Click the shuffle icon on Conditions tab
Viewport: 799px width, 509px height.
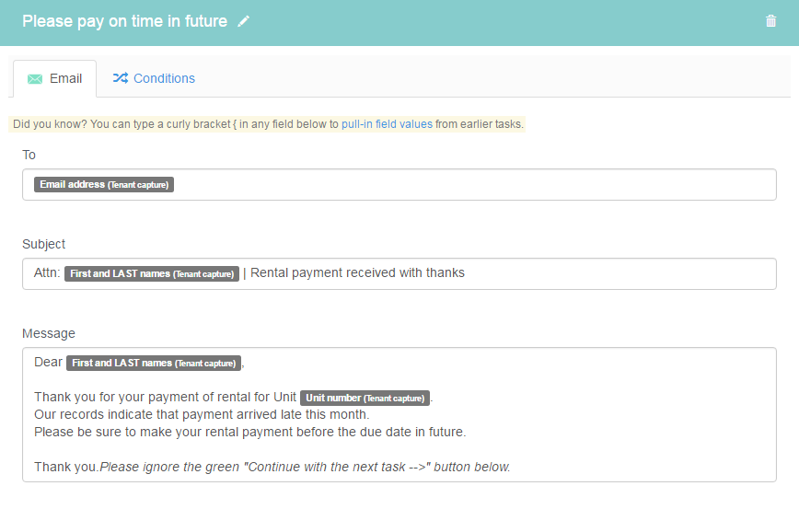tap(121, 78)
